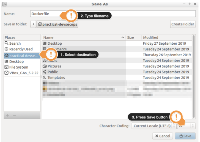This screenshot has width=200, height=142.
Task: Minimize the Save As window
Action: click(x=184, y=4)
